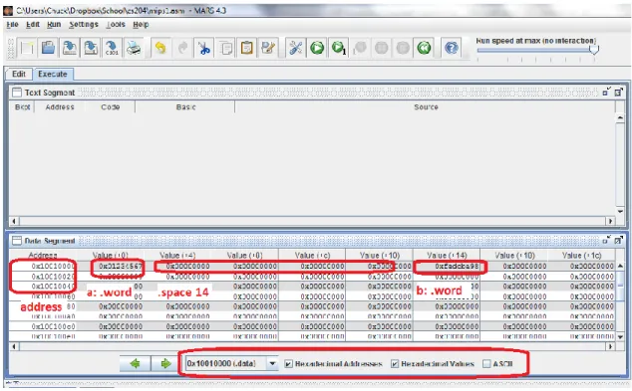Toggle Hexadecimal Values checkbox
Viewport: 632px width, 391px height.
[395, 364]
